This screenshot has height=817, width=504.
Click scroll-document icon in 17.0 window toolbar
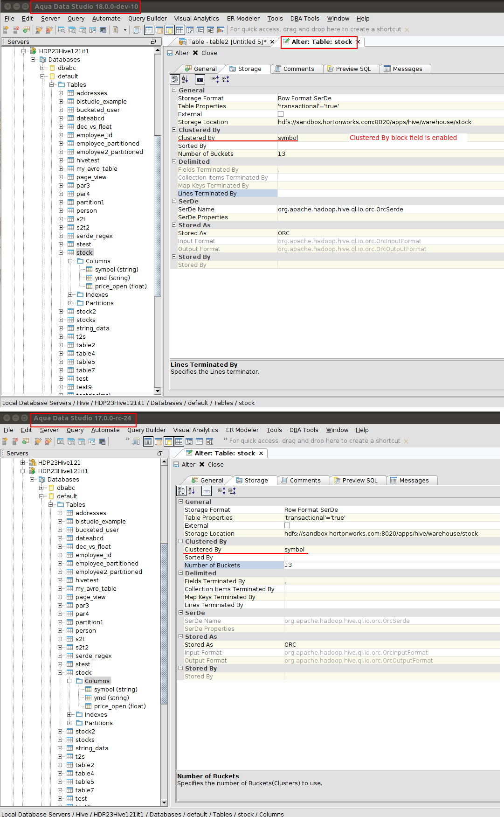point(136,441)
